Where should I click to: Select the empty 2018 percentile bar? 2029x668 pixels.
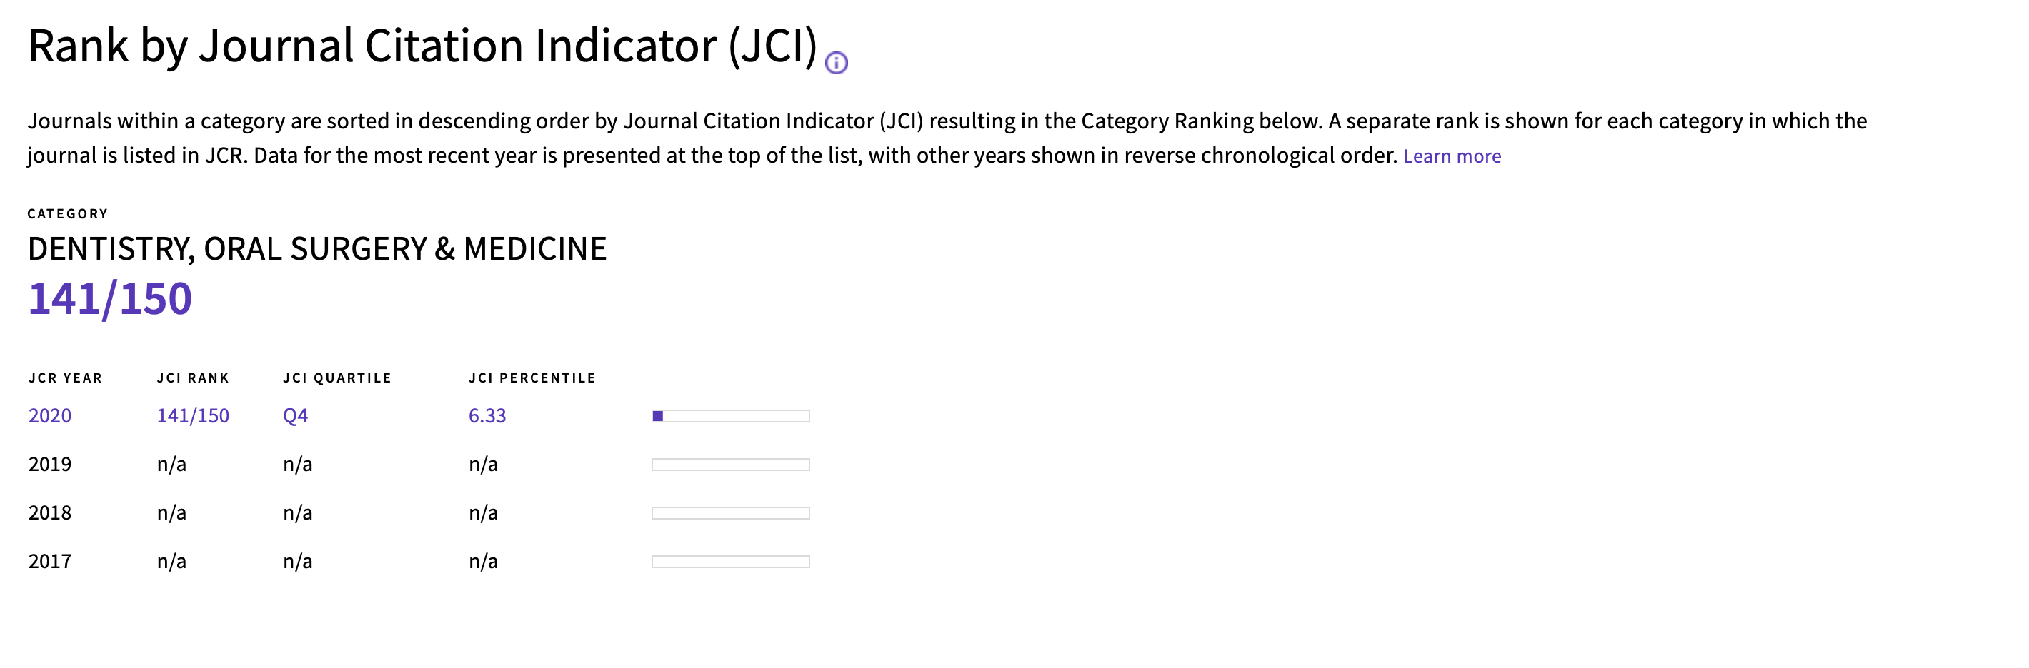(730, 513)
